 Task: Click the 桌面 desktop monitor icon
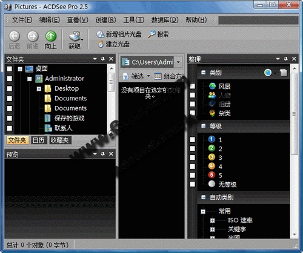(x=29, y=69)
